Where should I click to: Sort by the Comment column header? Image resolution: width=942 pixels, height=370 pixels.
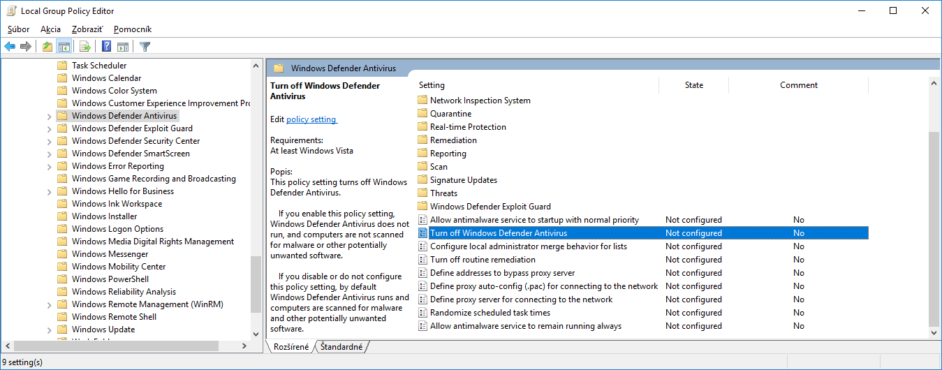pyautogui.click(x=799, y=85)
